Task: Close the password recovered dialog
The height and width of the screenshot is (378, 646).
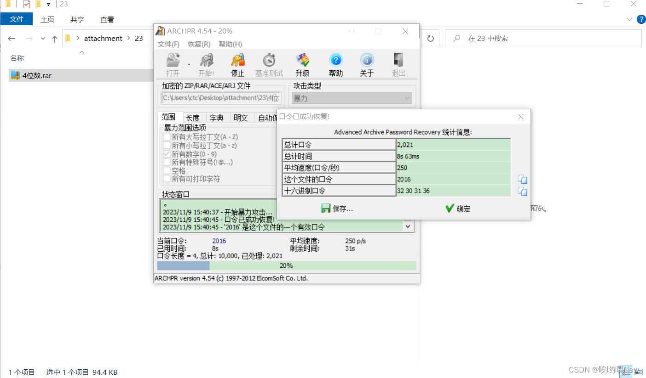Action: 521,117
